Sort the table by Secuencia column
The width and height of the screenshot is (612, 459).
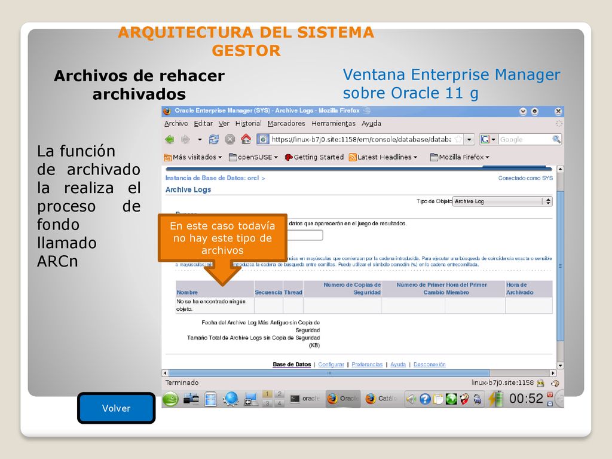pos(268,292)
